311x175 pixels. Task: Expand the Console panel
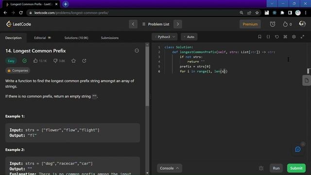tap(169, 168)
